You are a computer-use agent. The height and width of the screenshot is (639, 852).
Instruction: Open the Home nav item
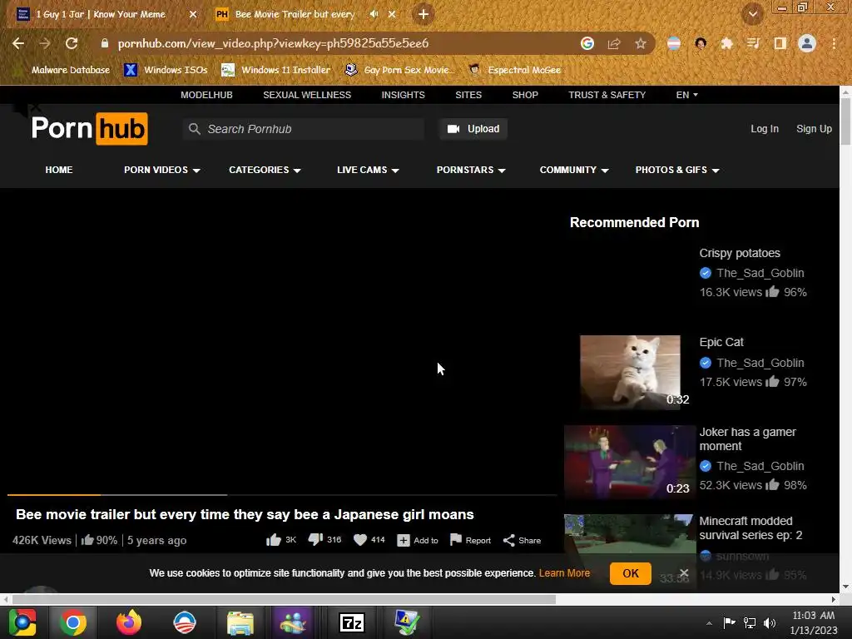pyautogui.click(x=59, y=170)
